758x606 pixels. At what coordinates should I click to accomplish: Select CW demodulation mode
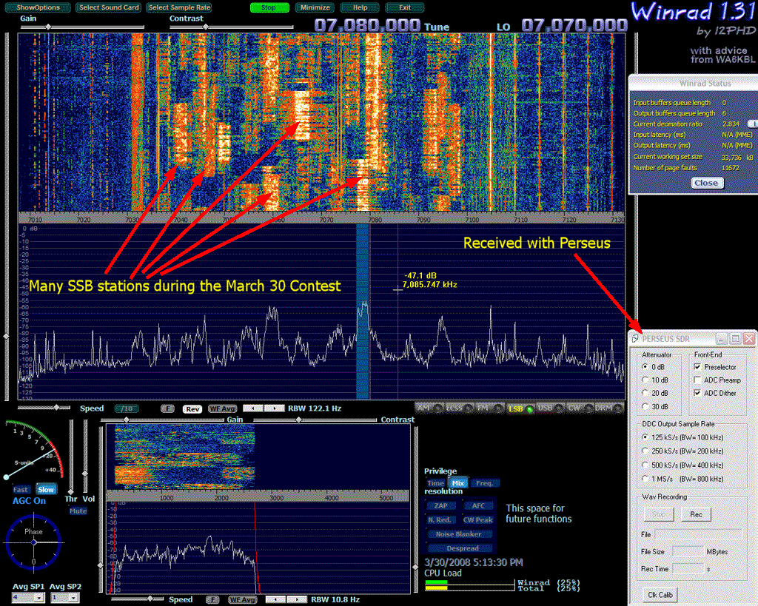point(580,408)
